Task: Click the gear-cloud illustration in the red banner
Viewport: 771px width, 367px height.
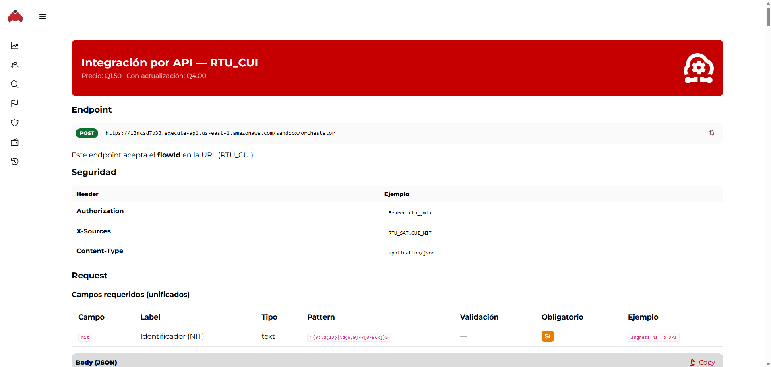Action: 699,68
